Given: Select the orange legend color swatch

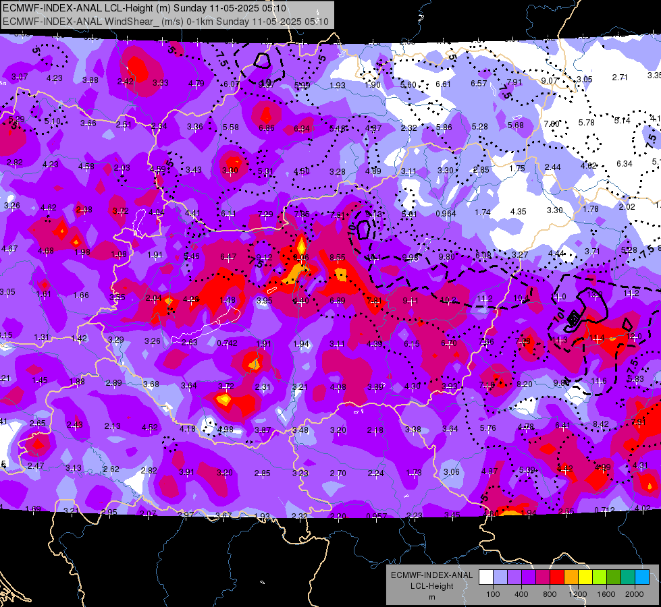Looking at the screenshot, I should coord(571,577).
